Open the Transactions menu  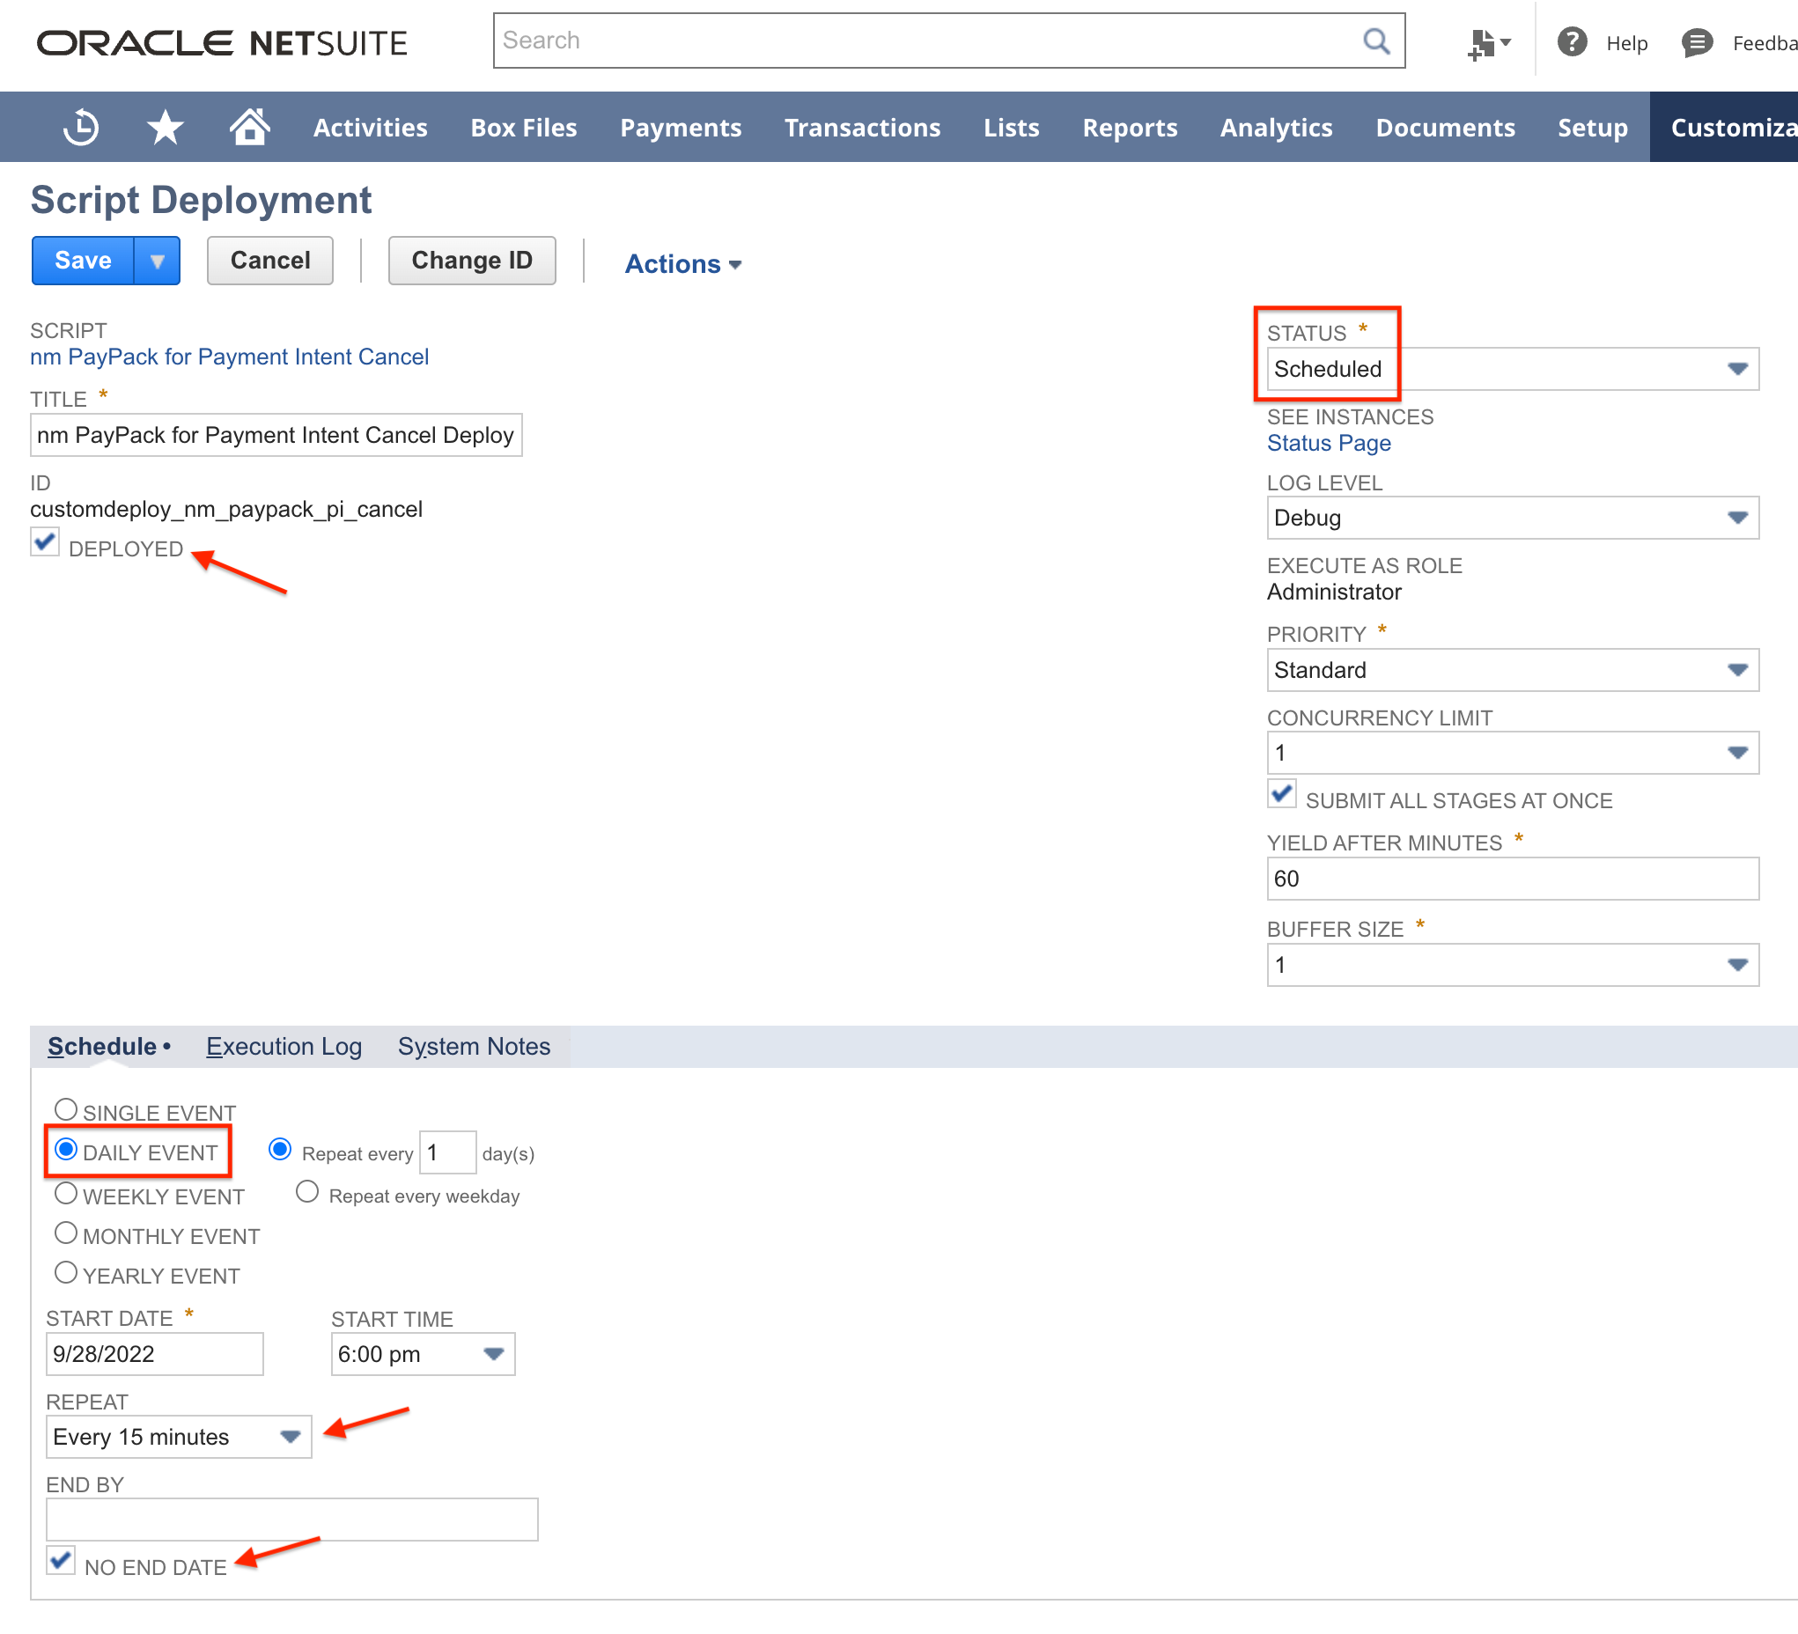point(861,128)
